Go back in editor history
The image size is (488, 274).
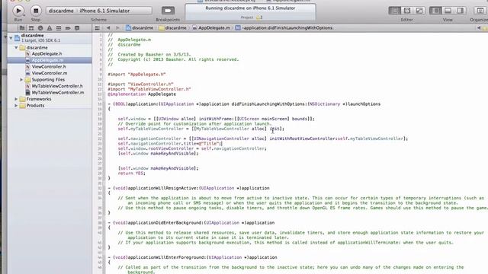pyautogui.click(x=108, y=28)
